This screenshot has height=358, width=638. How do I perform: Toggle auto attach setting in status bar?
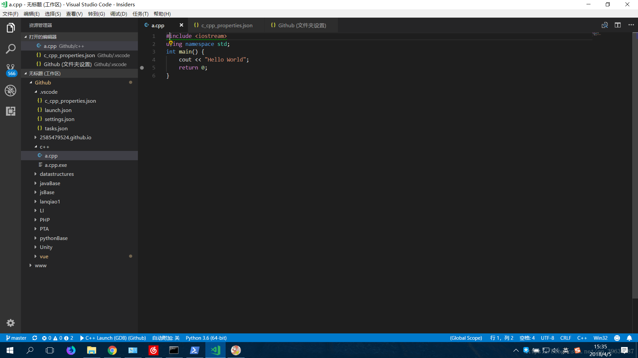pos(166,338)
